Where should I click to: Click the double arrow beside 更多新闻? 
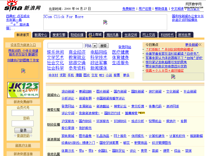click(200, 45)
